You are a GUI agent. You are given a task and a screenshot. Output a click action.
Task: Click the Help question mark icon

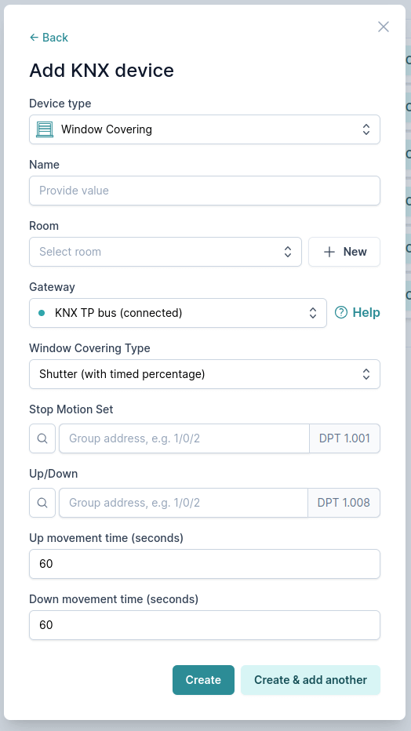(x=341, y=312)
